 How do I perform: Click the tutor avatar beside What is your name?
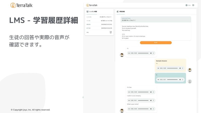122,110
